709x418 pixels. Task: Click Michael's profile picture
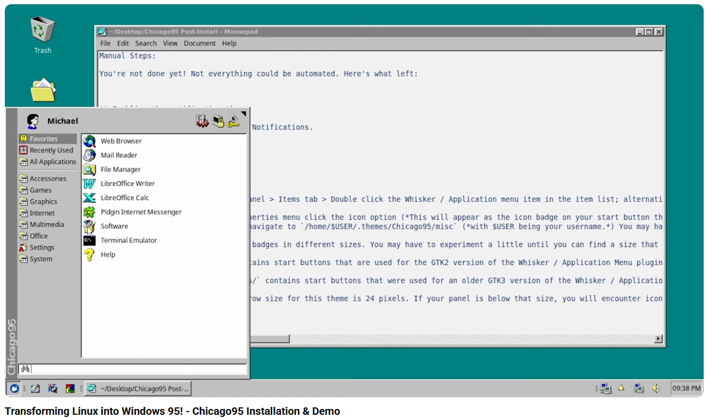click(33, 121)
